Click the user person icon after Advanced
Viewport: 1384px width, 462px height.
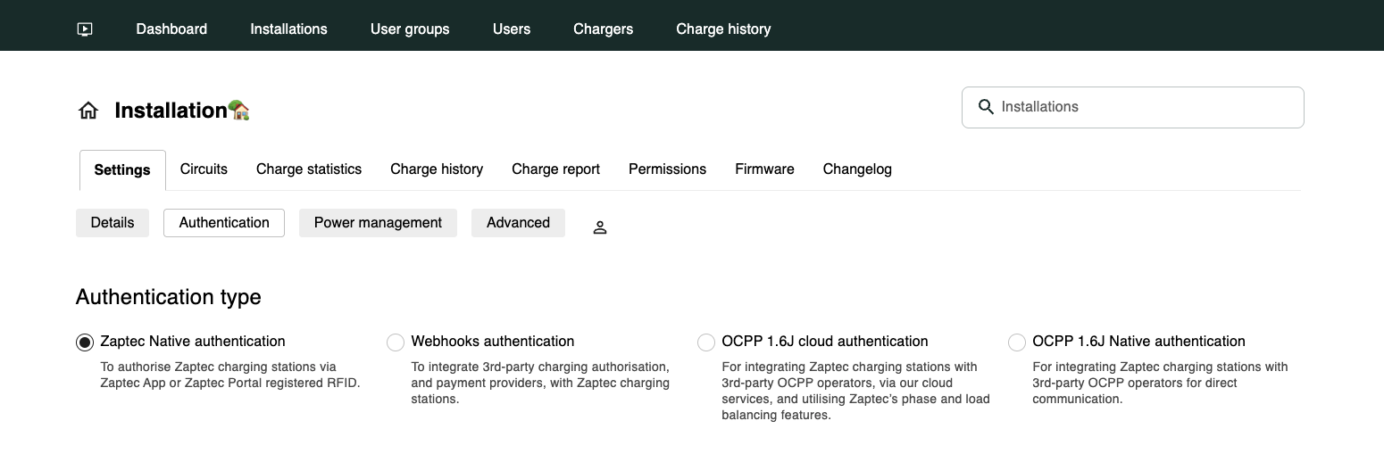[x=600, y=227]
